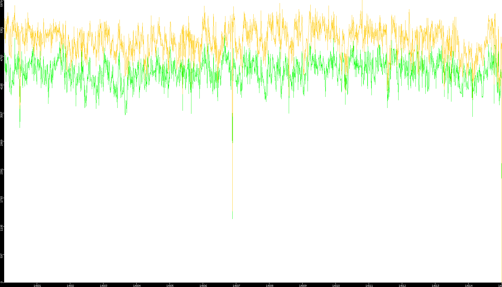The image size is (502, 287).
Task: Select the 14:13 time axis label
Action: [435, 286]
